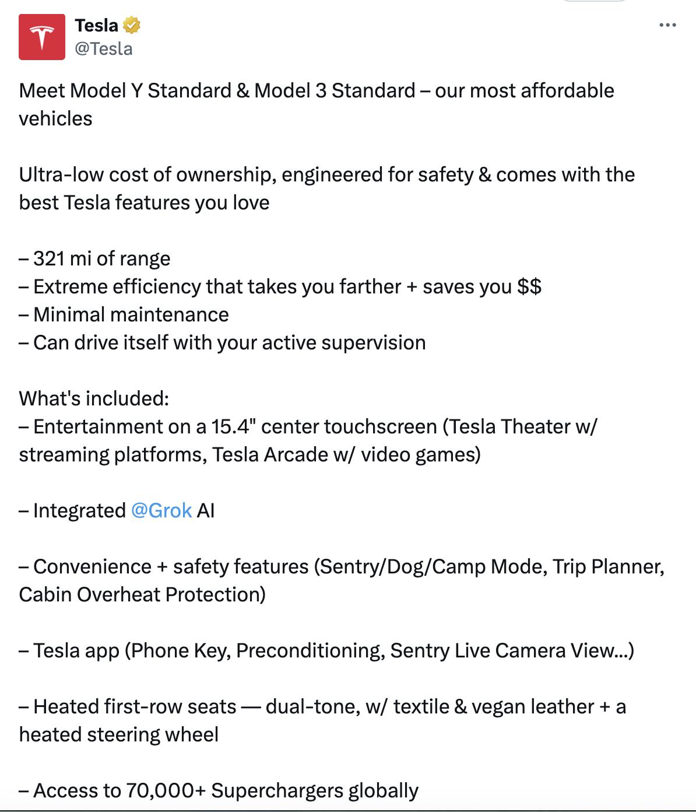Click the partially visible button at top edge
The width and height of the screenshot is (696, 812).
593,1
